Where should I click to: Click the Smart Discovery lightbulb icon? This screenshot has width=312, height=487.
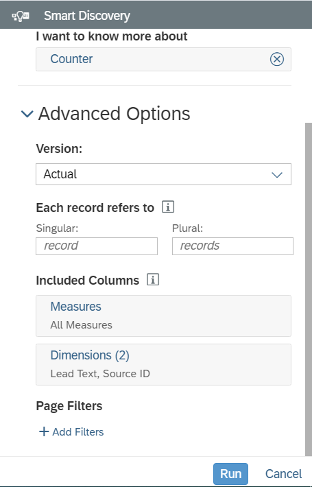click(x=21, y=16)
